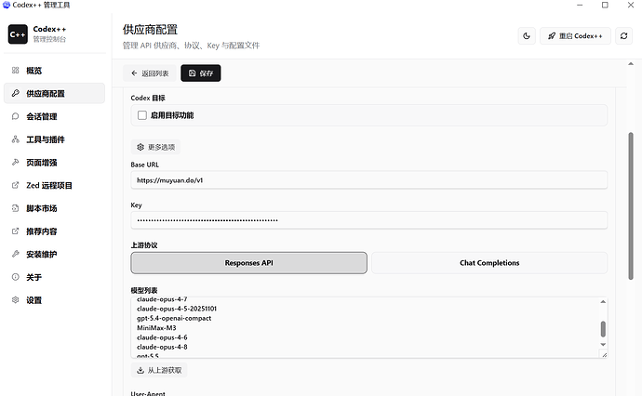Viewport: 642px width, 396px height.
Task: Click the 供应商配置 page heading
Action: (150, 30)
